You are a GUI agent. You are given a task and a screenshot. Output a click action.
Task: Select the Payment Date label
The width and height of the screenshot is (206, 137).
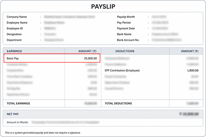click(x=126, y=28)
